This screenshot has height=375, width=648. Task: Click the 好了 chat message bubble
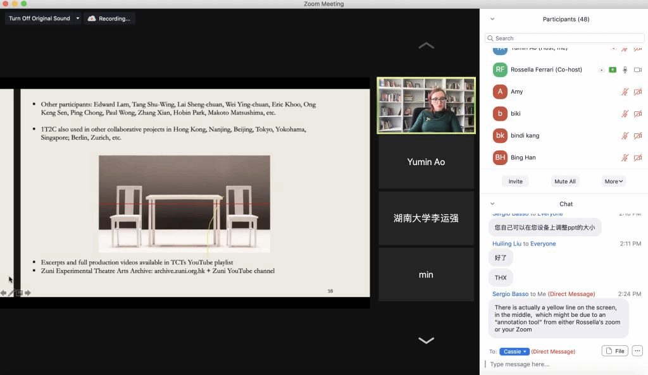tap(501, 257)
